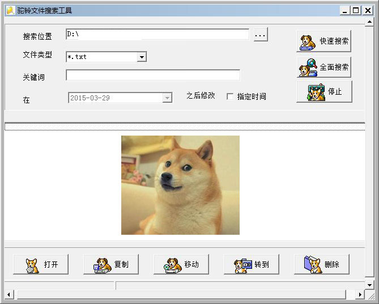Click the 之后修改 label text
Viewport: 379px width, 304px height.
click(x=201, y=96)
